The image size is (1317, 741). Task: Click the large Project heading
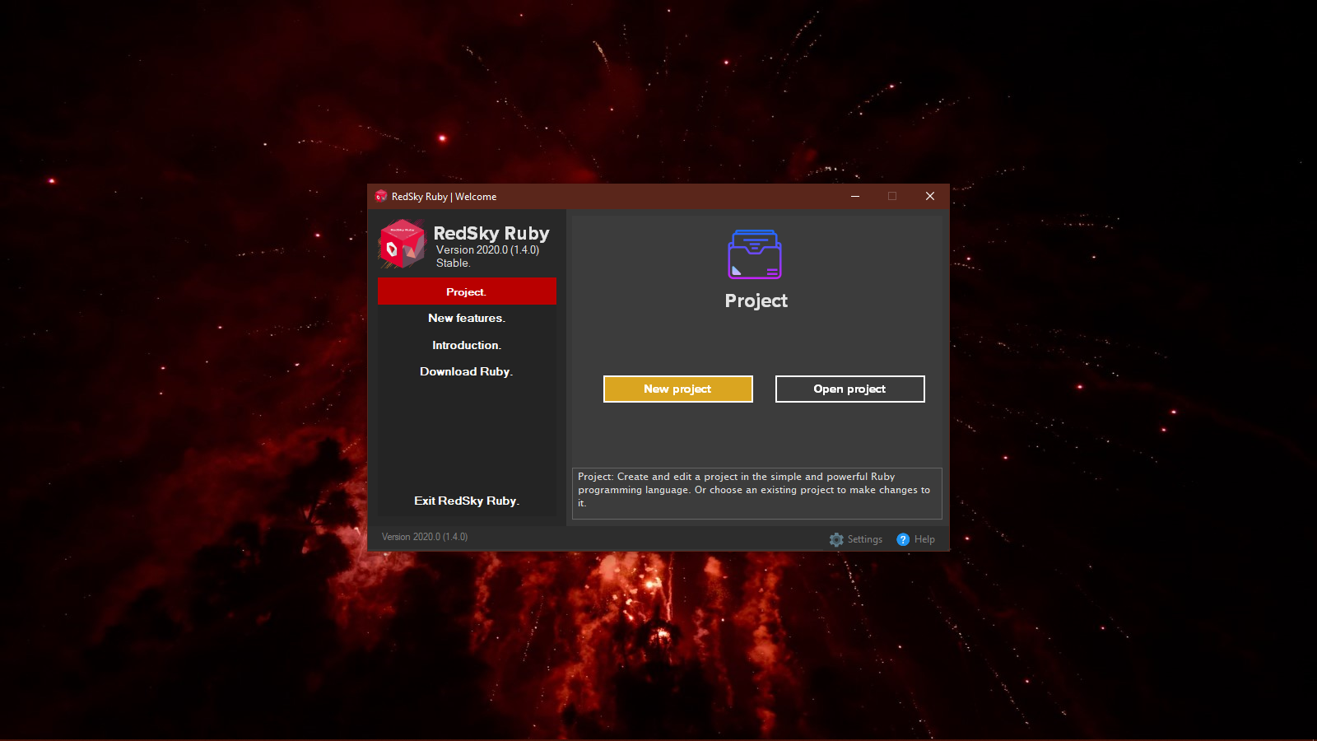tap(756, 301)
